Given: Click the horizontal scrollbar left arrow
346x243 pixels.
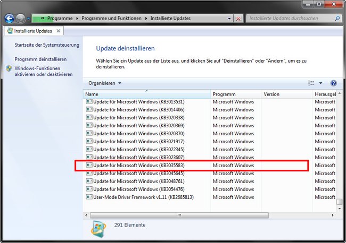Looking at the screenshot, I should [86, 215].
